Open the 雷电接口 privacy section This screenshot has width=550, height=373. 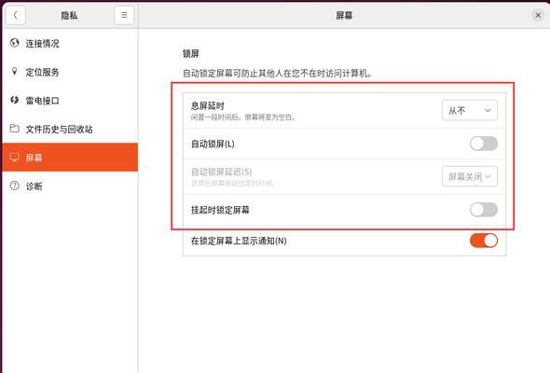click(70, 101)
